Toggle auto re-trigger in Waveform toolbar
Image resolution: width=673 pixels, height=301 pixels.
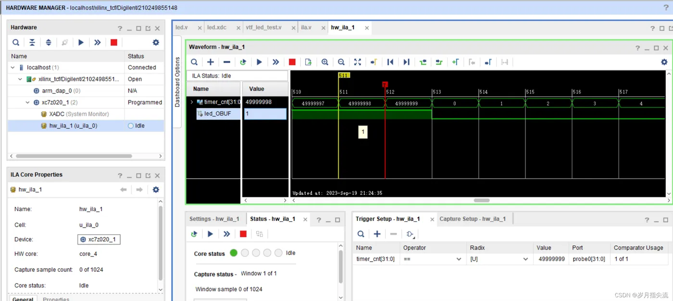243,62
